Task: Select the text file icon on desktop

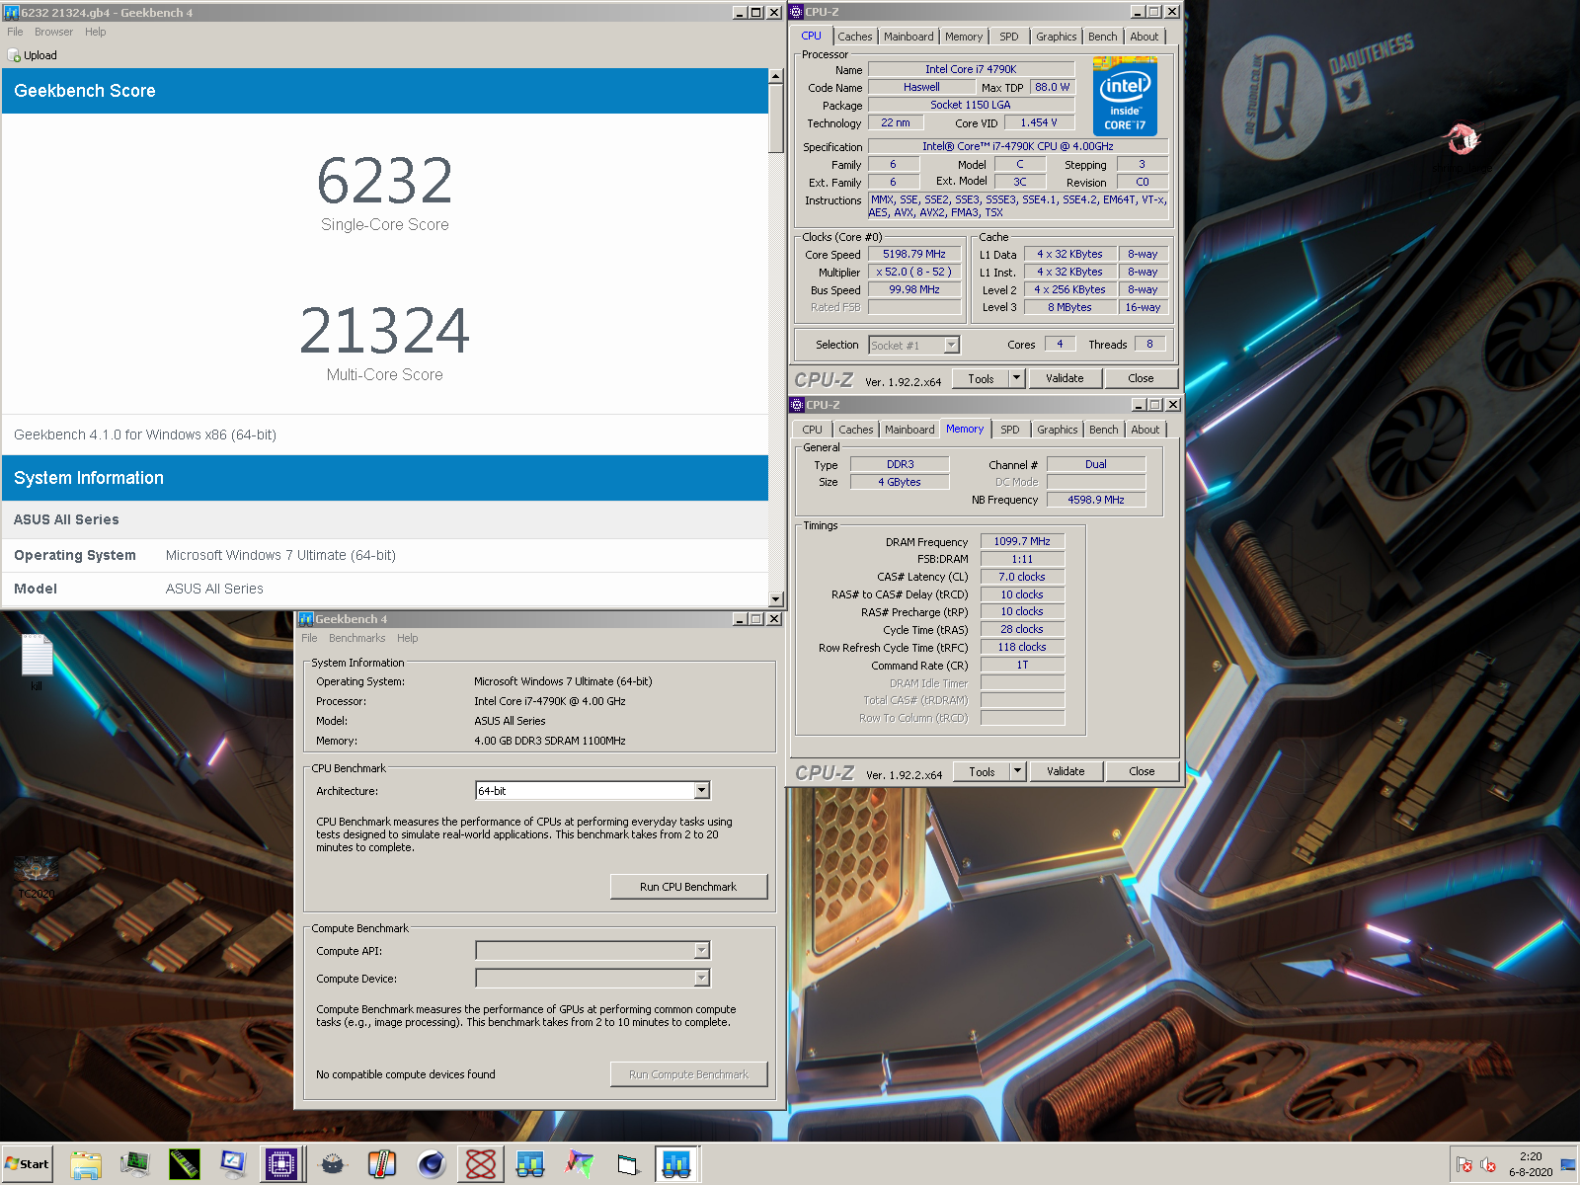Action: point(37,661)
